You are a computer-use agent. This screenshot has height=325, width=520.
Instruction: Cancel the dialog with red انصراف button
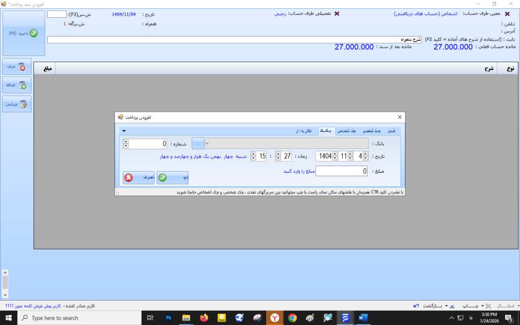pos(139,178)
